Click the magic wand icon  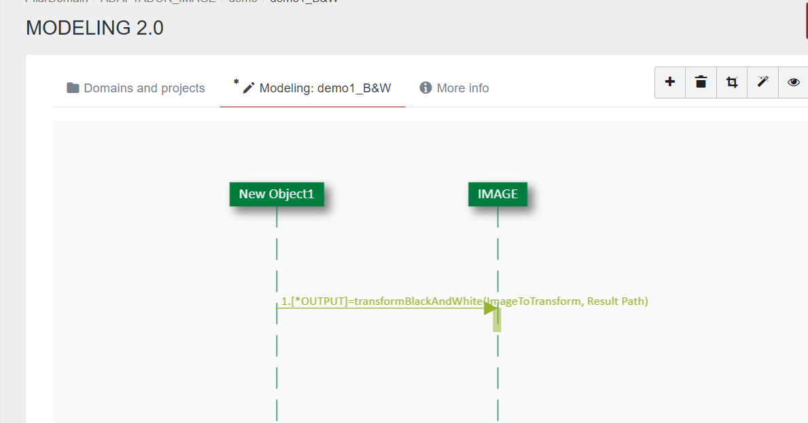(762, 82)
